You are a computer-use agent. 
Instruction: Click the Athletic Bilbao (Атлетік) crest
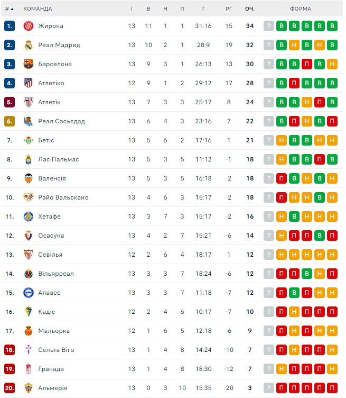tap(29, 102)
